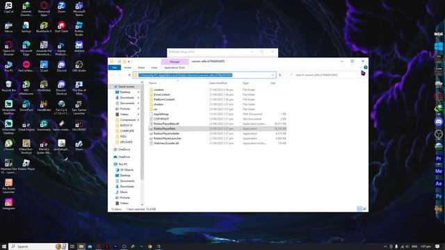The width and height of the screenshot is (445, 250).
Task: Launch VALORANT from the desktop
Action: tap(79, 125)
